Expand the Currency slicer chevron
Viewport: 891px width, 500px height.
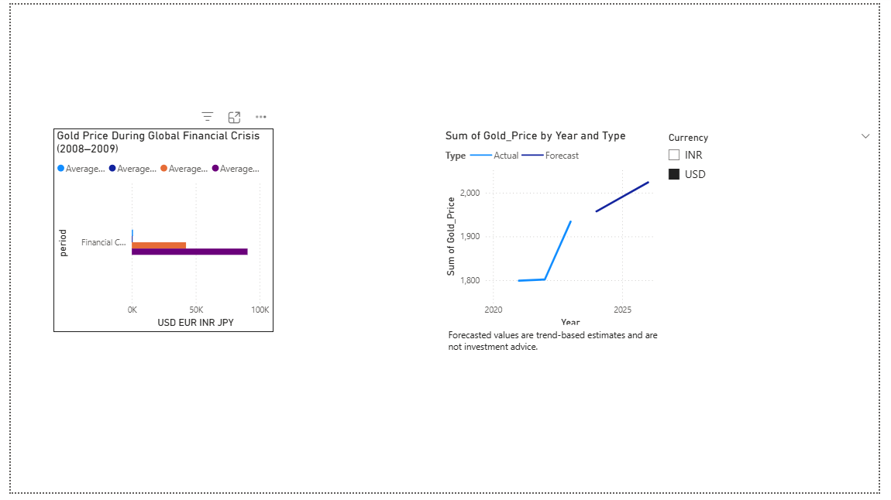(865, 136)
